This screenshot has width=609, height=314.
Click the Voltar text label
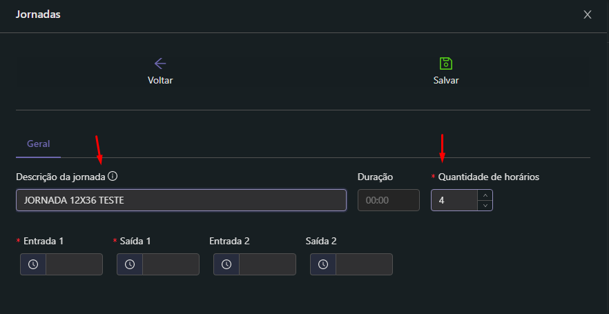point(160,80)
